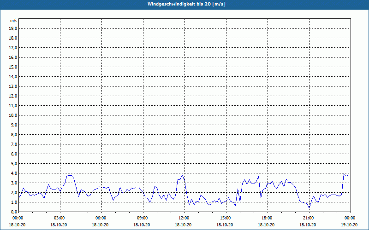Click the '18:00' time label
This screenshot has height=230, width=369.
tap(268, 218)
